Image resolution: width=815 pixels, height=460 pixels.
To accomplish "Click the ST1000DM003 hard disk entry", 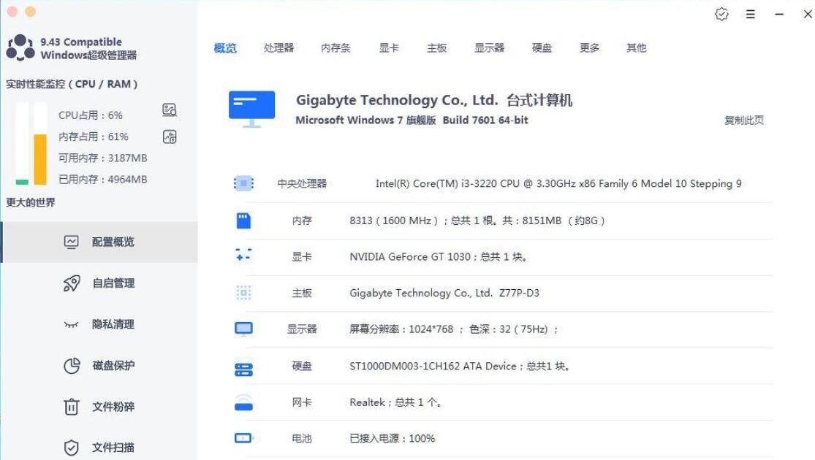I will tap(460, 367).
